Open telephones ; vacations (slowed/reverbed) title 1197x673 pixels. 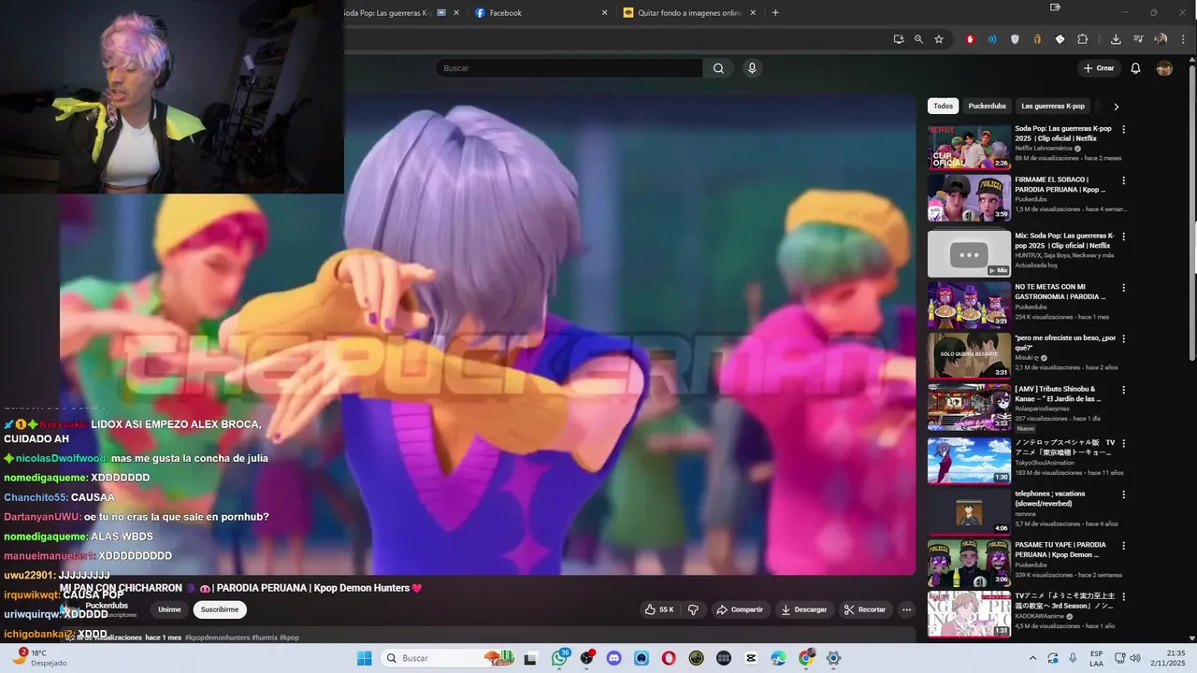point(1051,498)
